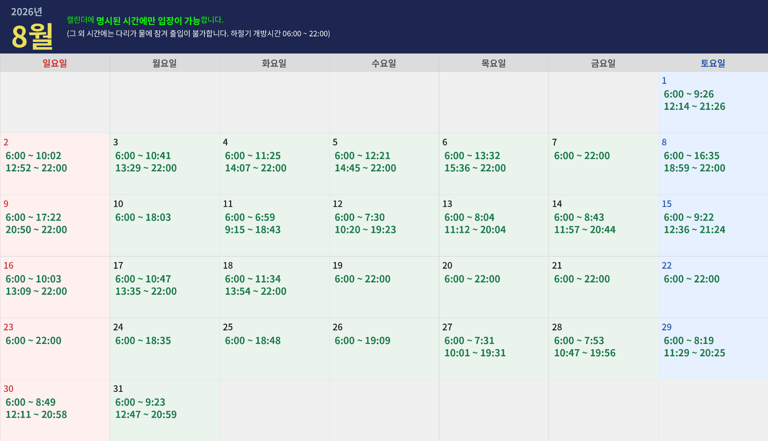768x441 pixels.
Task: Click date number 31
Action: [118, 389]
